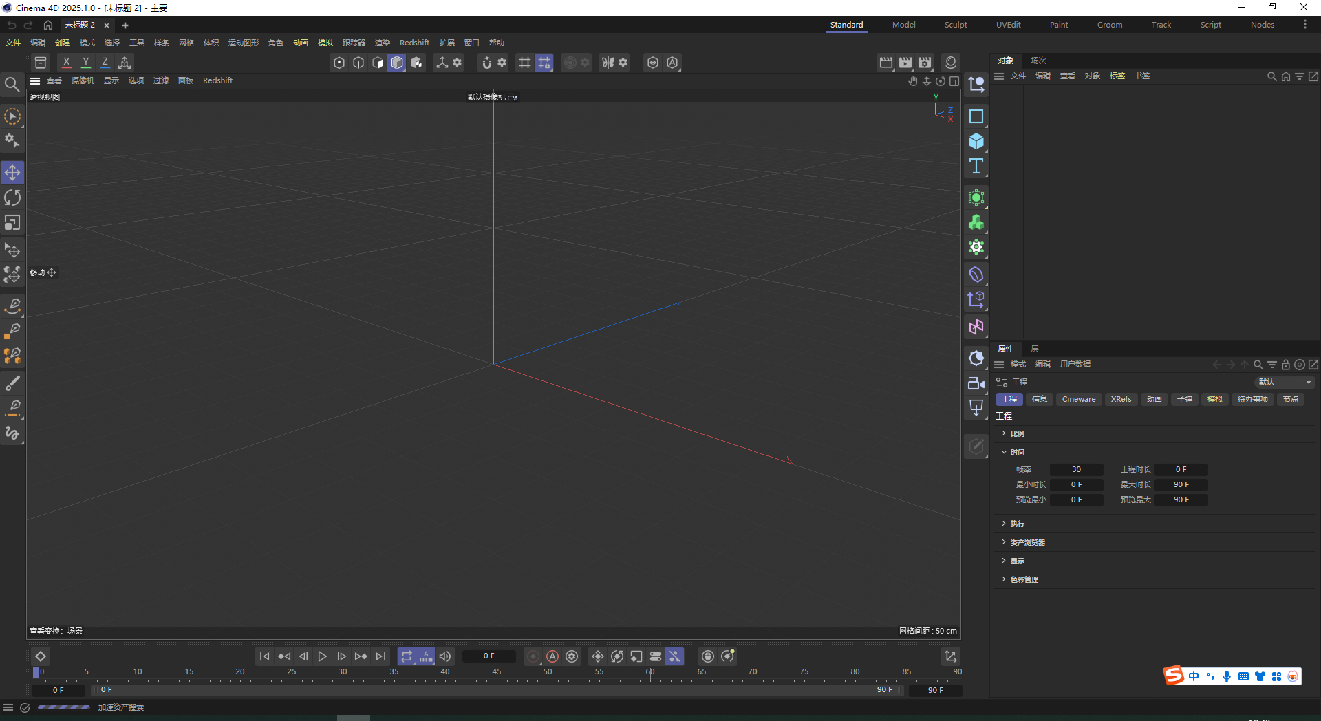This screenshot has height=721, width=1321.
Task: Switch to the Cineware attribute tab
Action: (1078, 399)
